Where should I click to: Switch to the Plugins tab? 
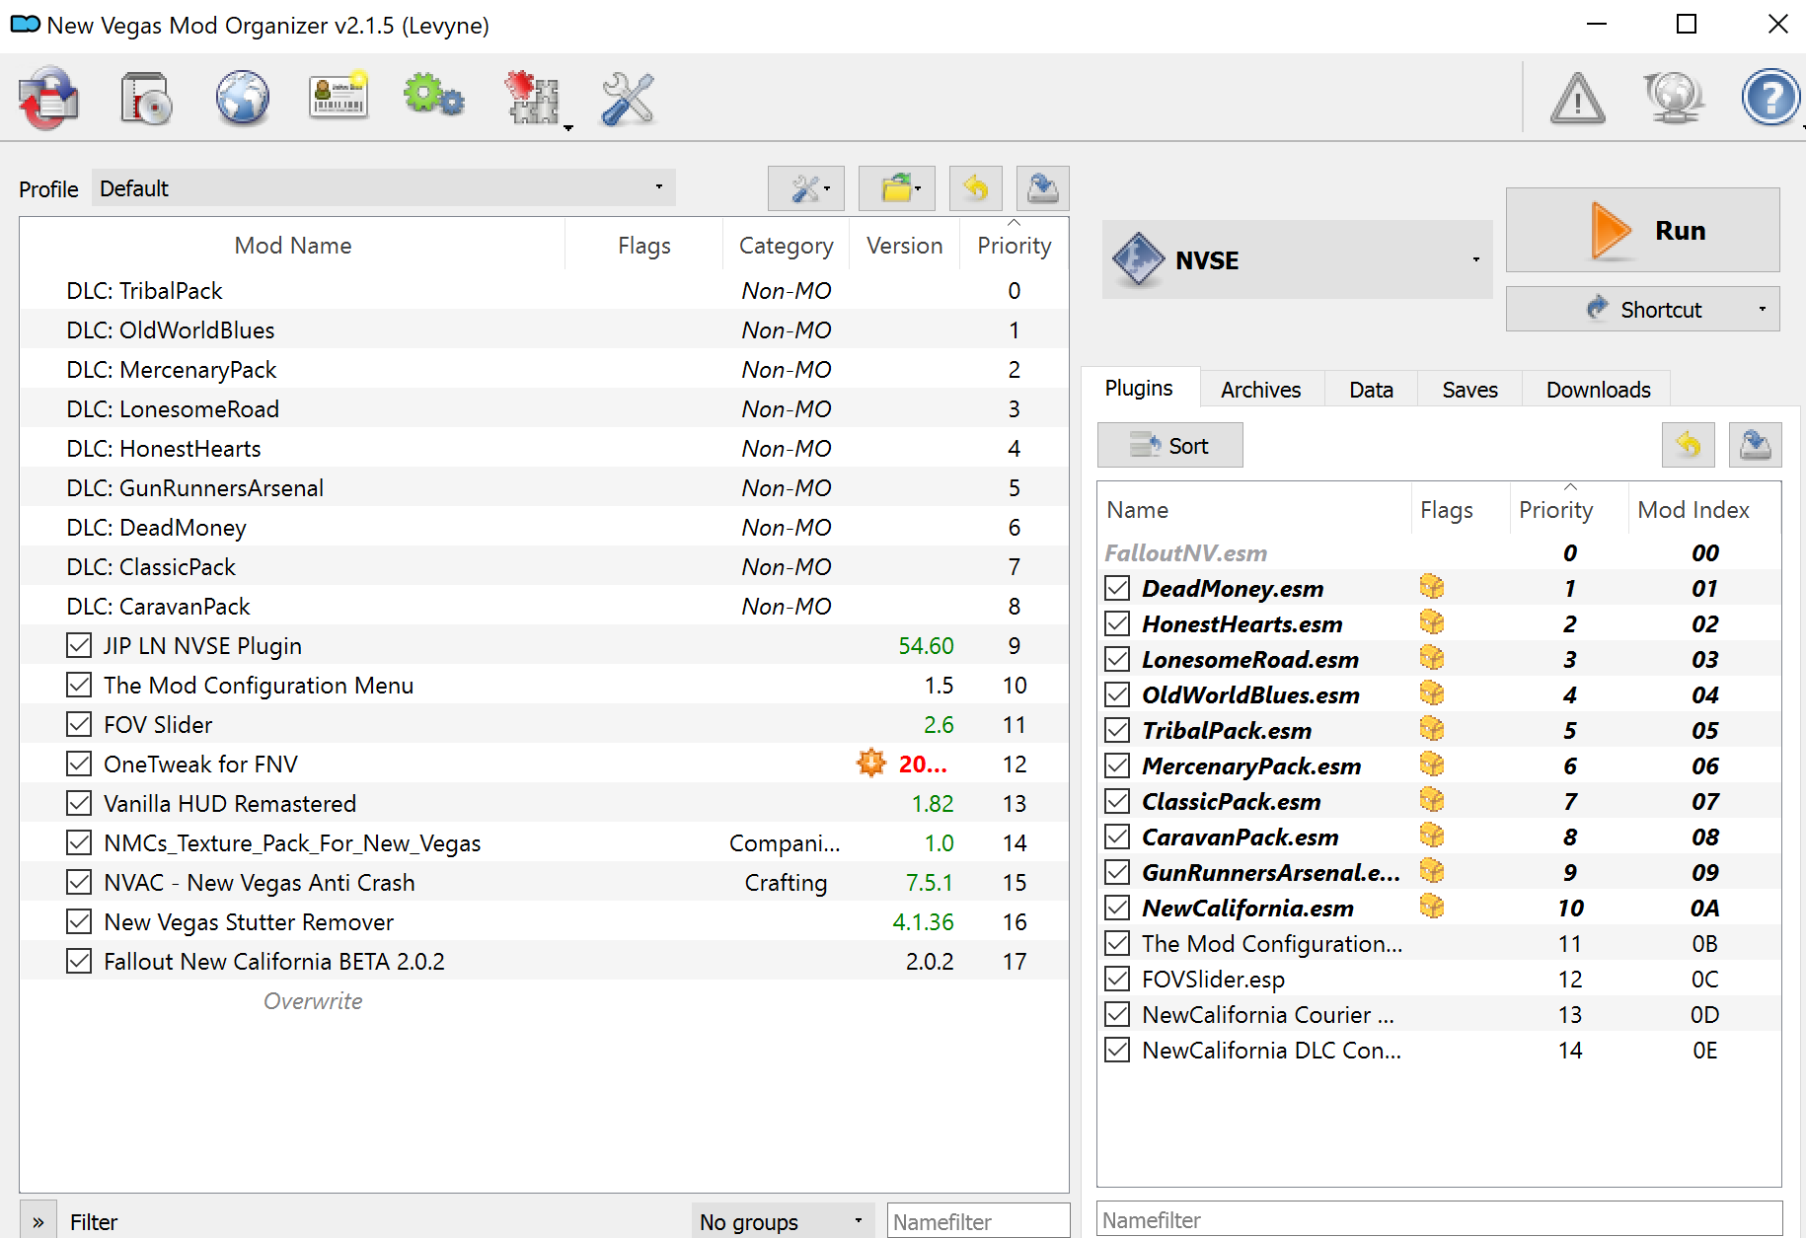[1139, 388]
